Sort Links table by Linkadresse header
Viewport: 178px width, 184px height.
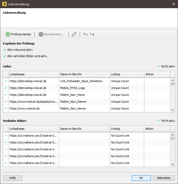click(x=34, y=74)
